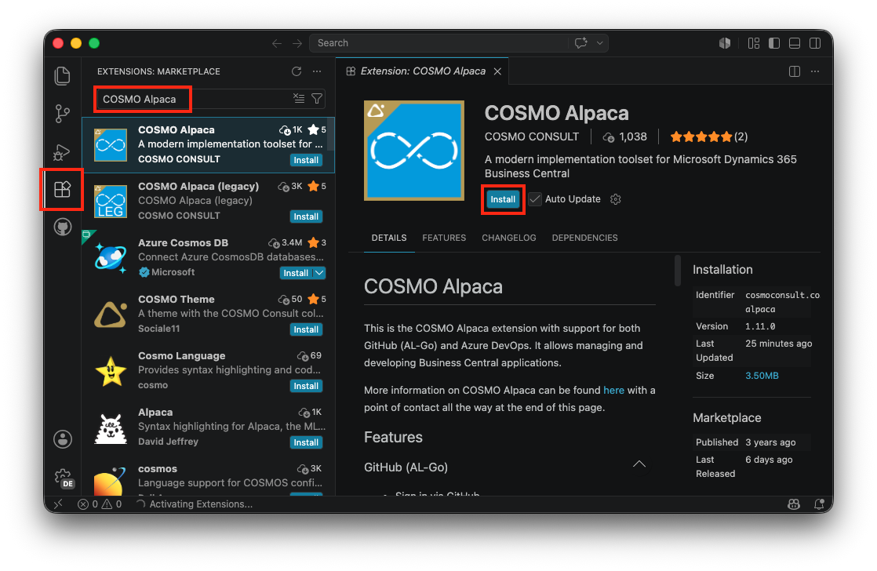
Task: Switch to the CHANGELOG tab
Action: coord(508,238)
